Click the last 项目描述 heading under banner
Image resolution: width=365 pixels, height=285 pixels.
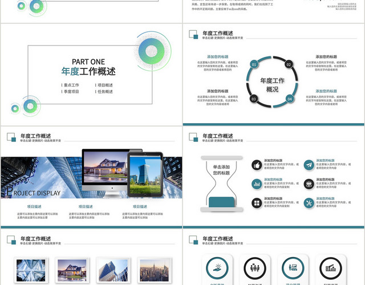click(140, 206)
